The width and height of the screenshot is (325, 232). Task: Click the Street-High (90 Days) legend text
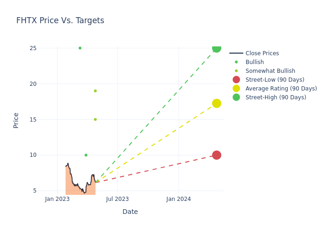coord(276,97)
